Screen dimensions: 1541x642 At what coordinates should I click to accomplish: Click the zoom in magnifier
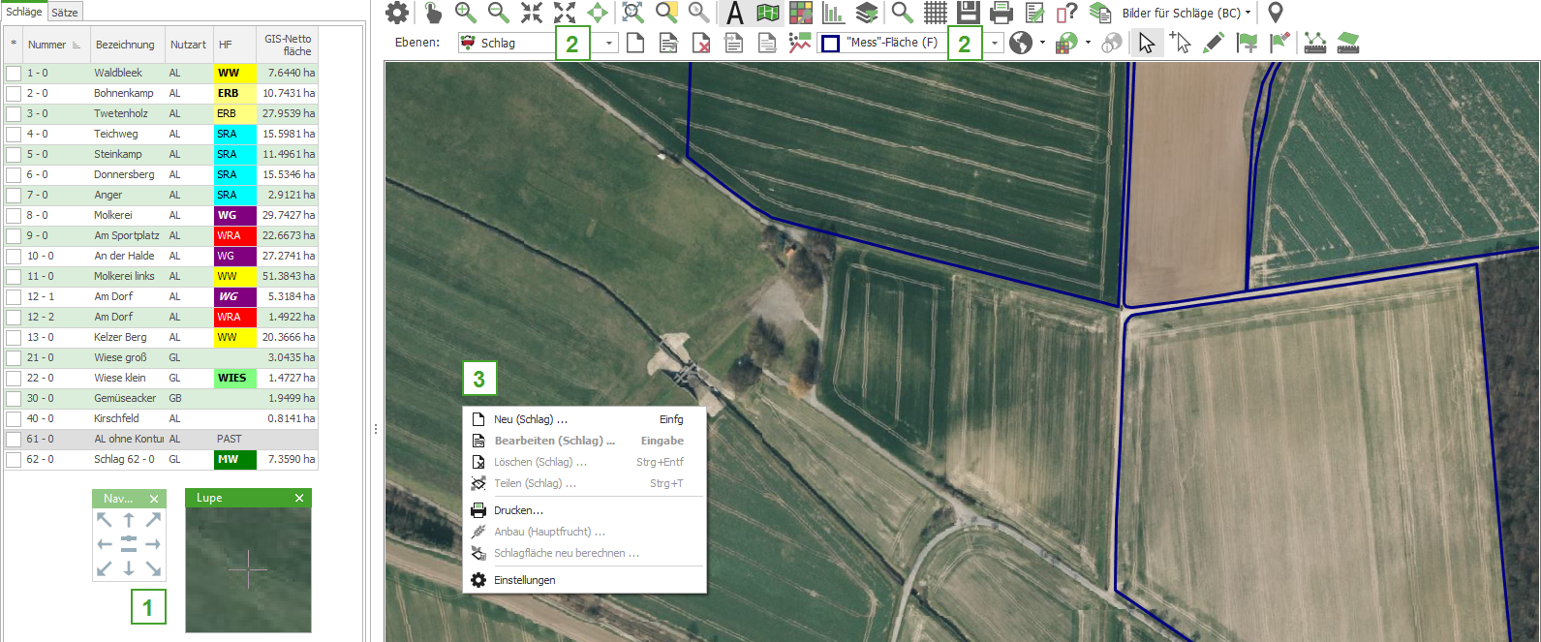coord(466,13)
